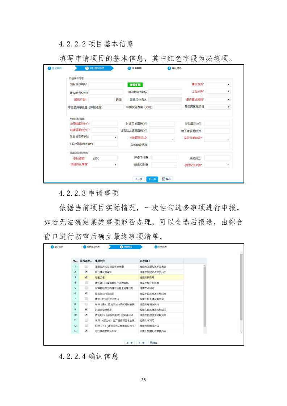
Task: Click the 项目生成编号 input field
Action: pos(106,84)
